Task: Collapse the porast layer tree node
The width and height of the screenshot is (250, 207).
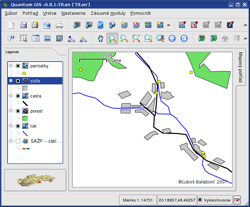Action: tap(11, 111)
